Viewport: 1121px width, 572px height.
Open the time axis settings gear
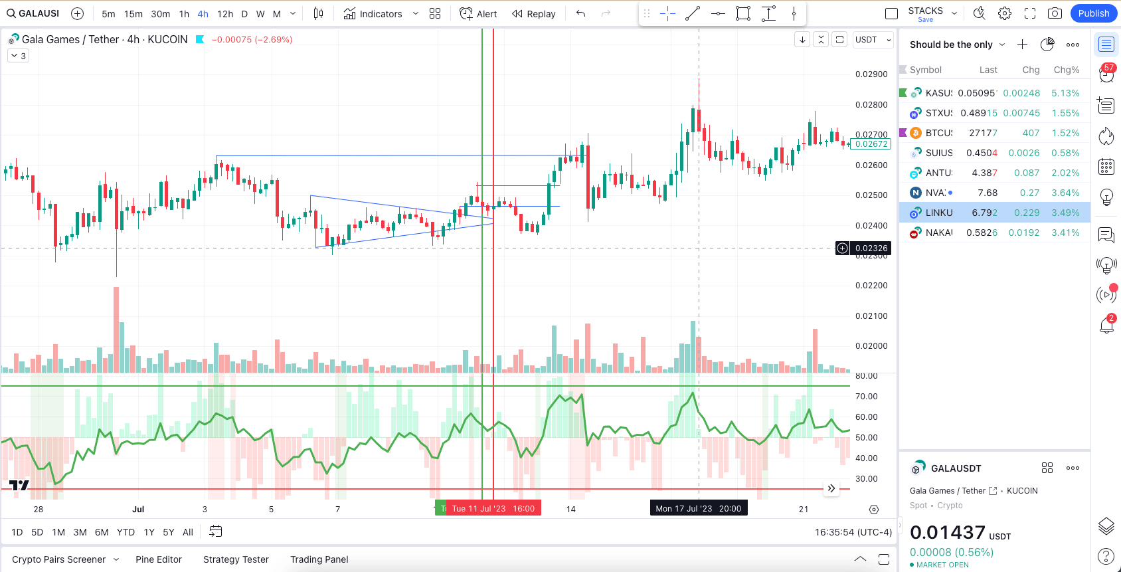(x=874, y=510)
